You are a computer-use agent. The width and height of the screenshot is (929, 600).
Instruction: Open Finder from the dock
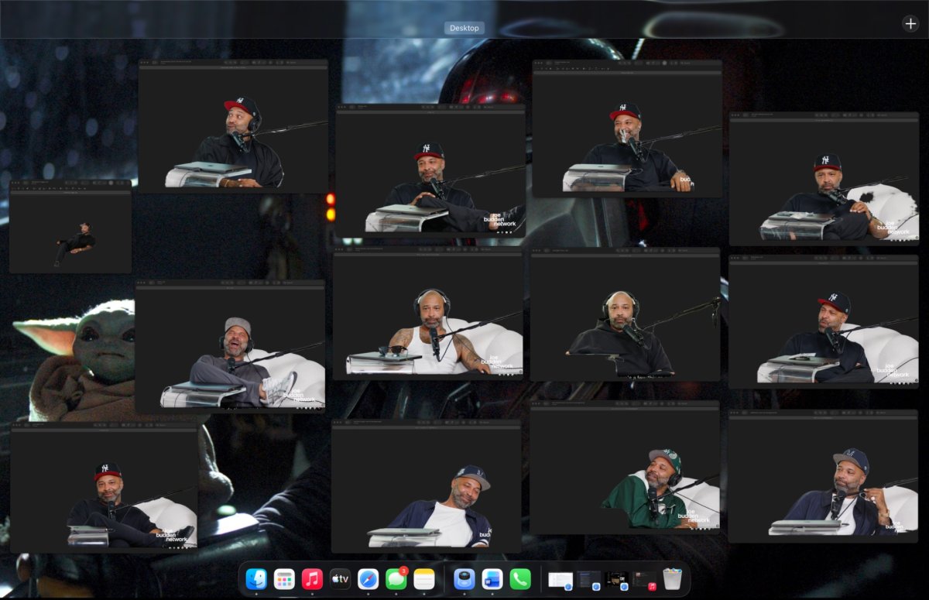[256, 578]
